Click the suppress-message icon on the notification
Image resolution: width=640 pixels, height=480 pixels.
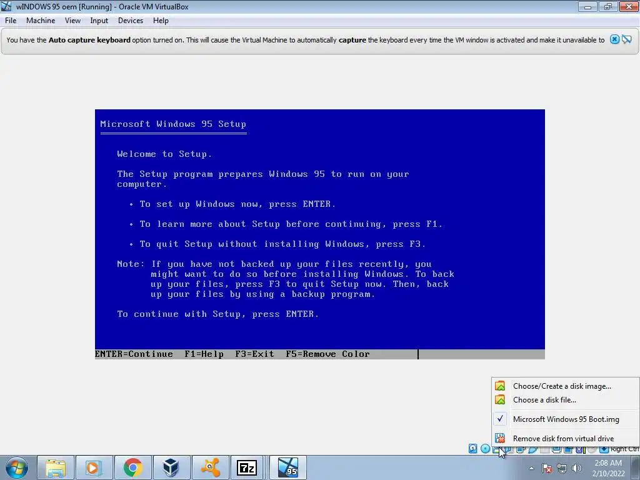point(627,39)
